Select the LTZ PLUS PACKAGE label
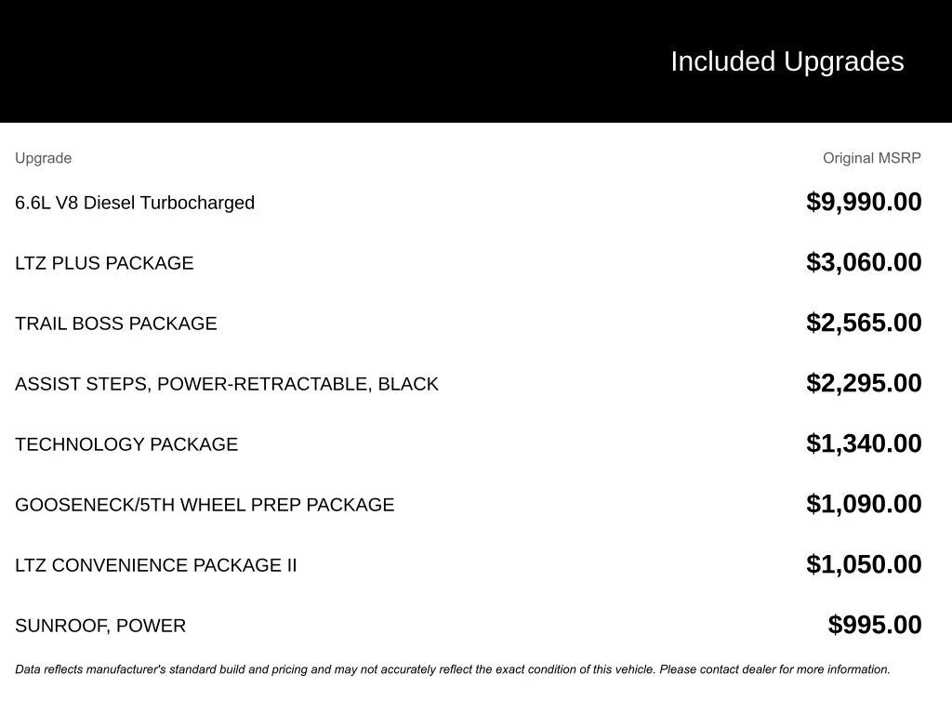Screen dimensions: 952x714 click(104, 263)
